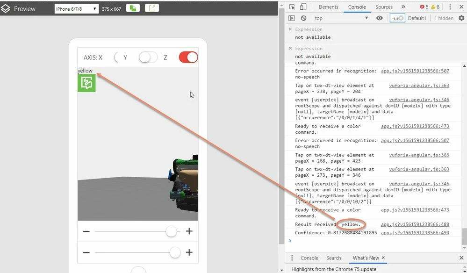Select the What's New tab
This screenshot has width=467, height=273.
366,258
